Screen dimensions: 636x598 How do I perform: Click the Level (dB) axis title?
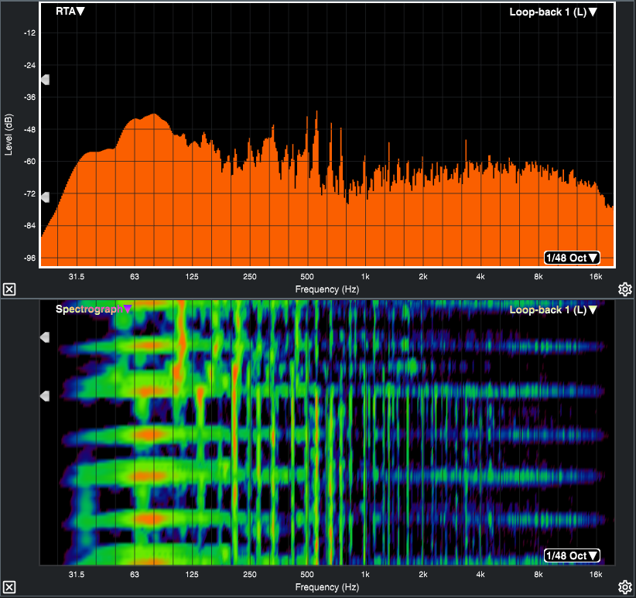(9, 134)
